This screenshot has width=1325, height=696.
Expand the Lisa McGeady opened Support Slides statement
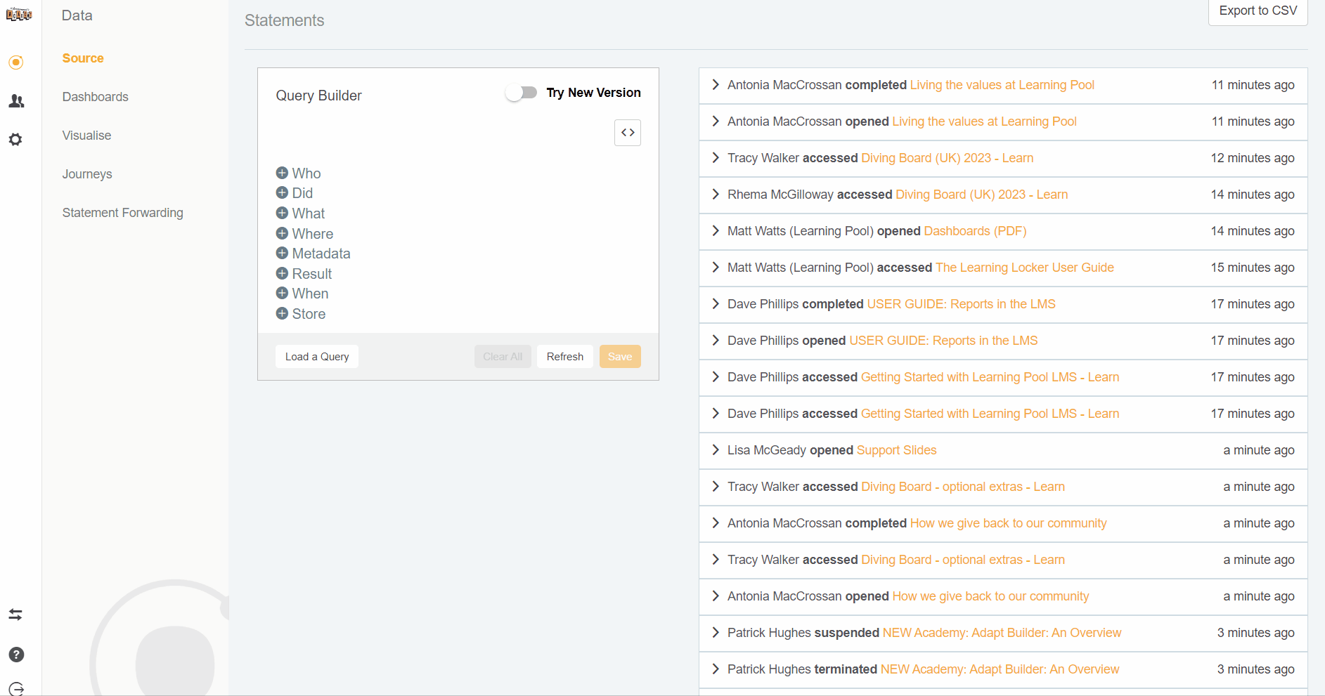(716, 450)
